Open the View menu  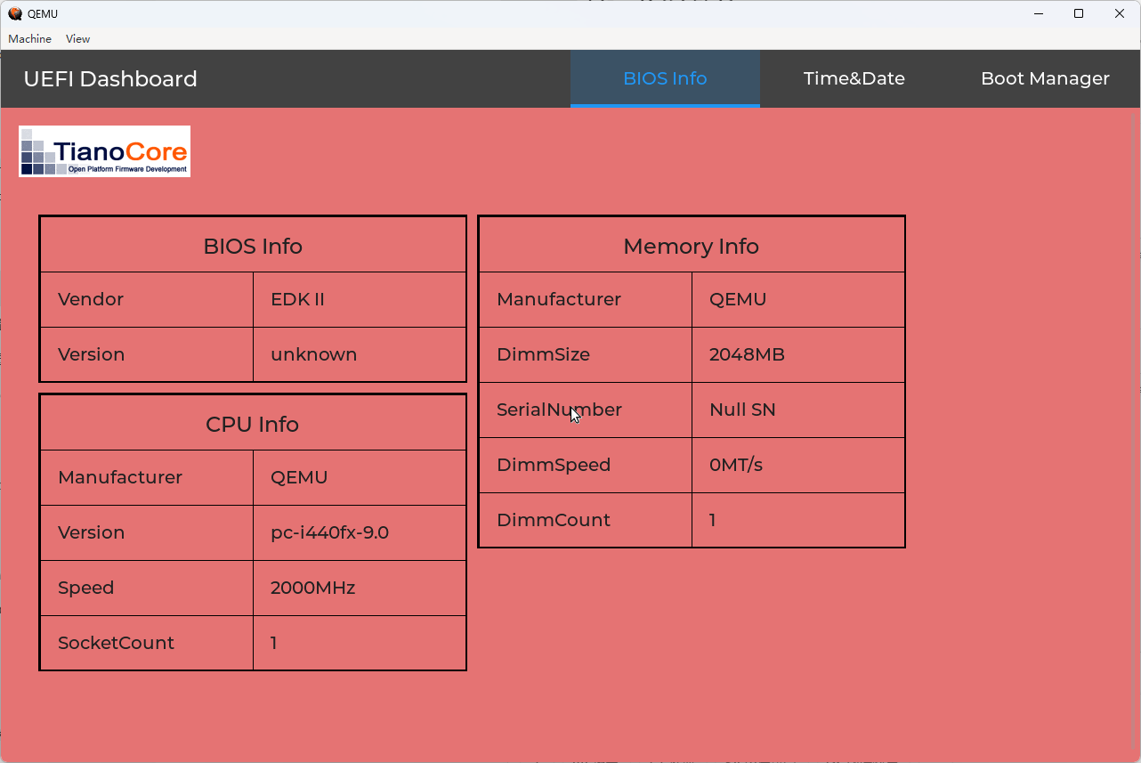[x=77, y=39]
